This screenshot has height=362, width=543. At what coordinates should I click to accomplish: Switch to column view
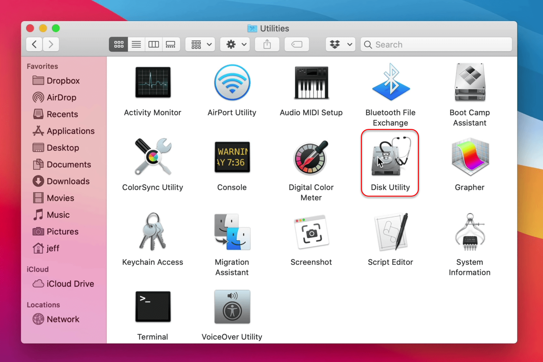coord(154,44)
